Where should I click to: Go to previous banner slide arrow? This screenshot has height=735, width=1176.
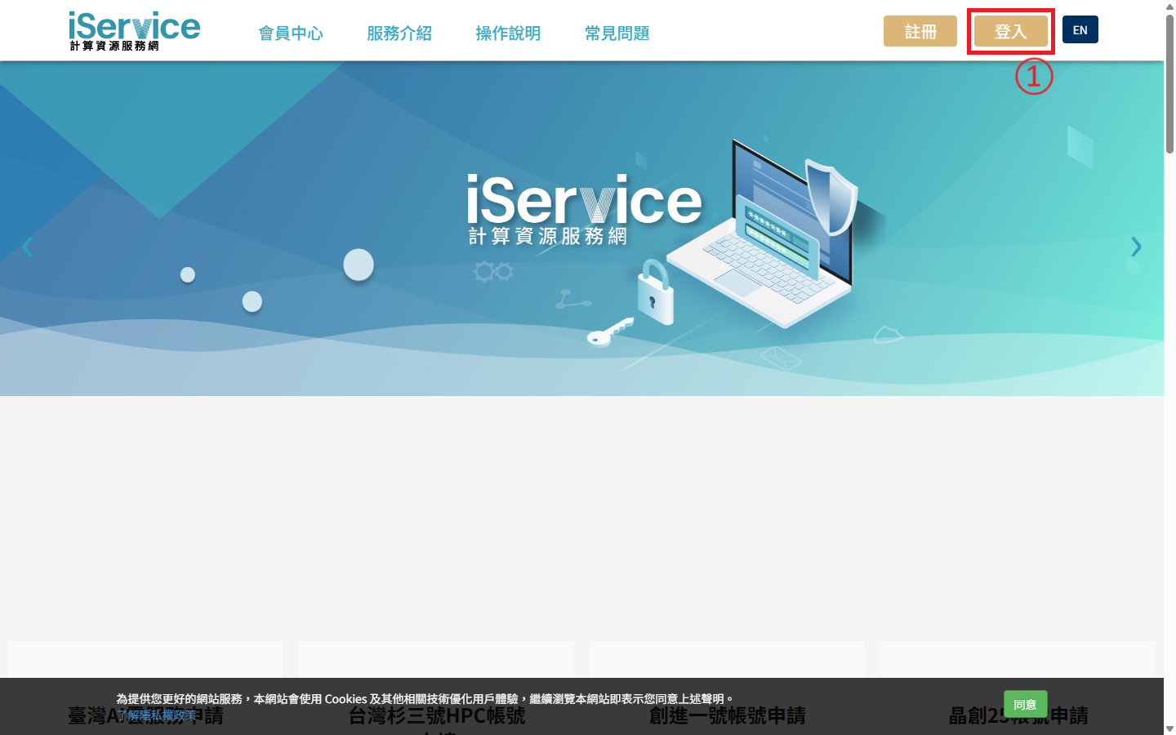coord(27,247)
